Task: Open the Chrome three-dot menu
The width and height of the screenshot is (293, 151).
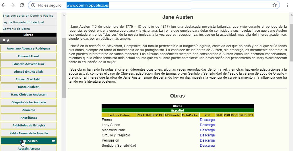Action: coord(288,5)
